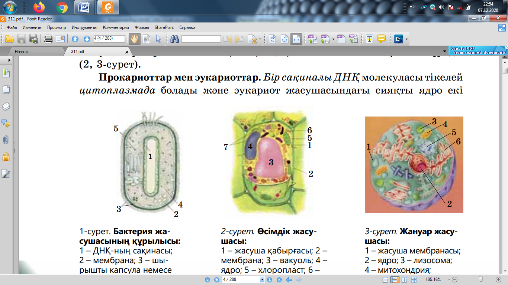
Task: Jump to the first page in status bar
Action: point(208,279)
